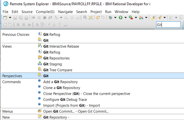
Task: Open the Edit menu
Action: click(x=15, y=12)
